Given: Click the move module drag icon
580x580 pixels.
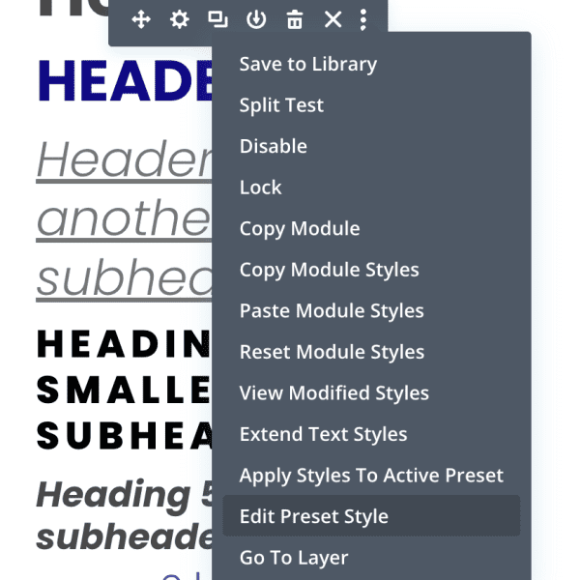Looking at the screenshot, I should [x=141, y=19].
